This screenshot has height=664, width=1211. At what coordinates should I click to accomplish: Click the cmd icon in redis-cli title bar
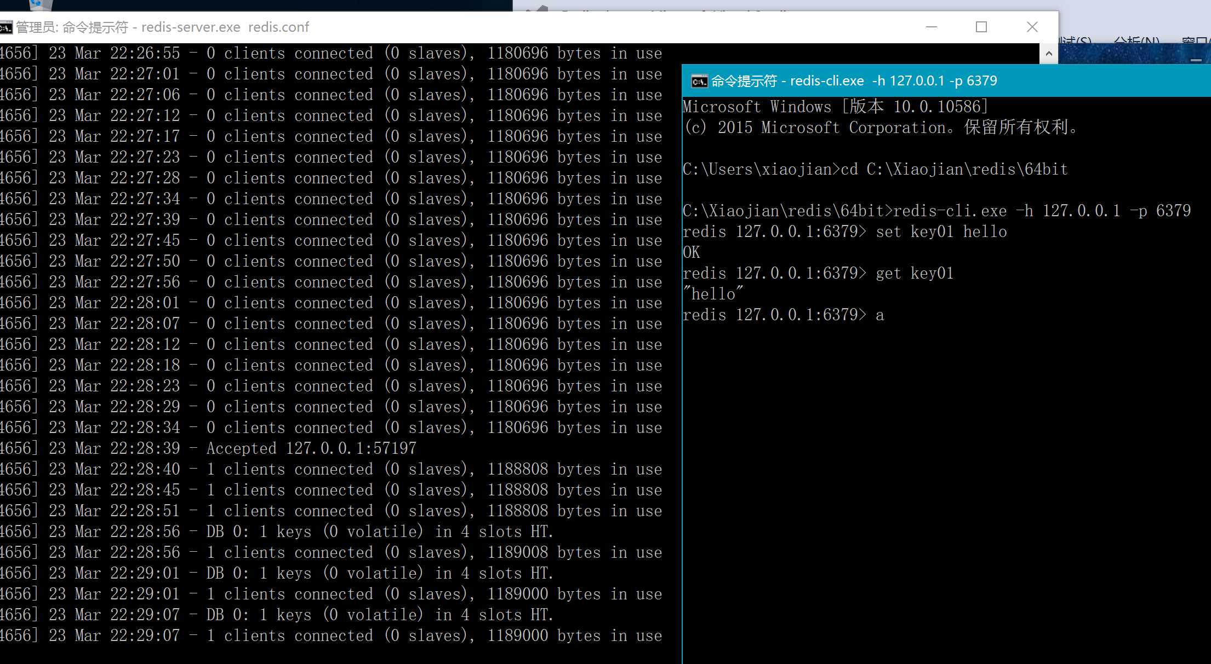click(699, 82)
